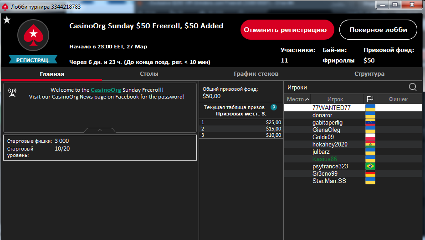
Task: Click the flag beside Star.Man.SS
Action: [370, 181]
